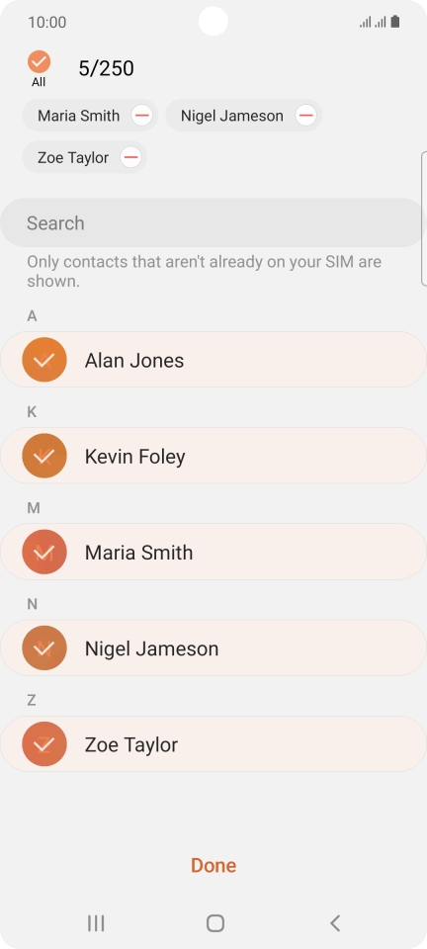The image size is (427, 949).
Task: Select the Kevin Foley contact name
Action: pyautogui.click(x=134, y=457)
